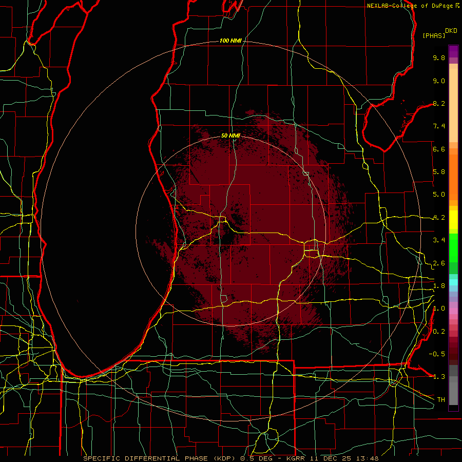Screen dimensions: 462x462
Task: Select the 50 NMI range ring label
Action: tap(230, 136)
